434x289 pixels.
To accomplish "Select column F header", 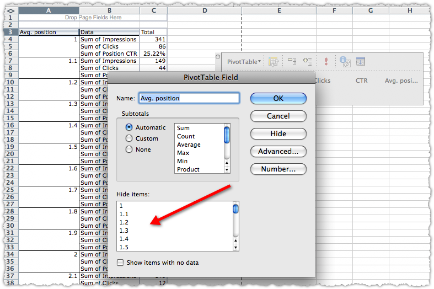I will 334,10.
